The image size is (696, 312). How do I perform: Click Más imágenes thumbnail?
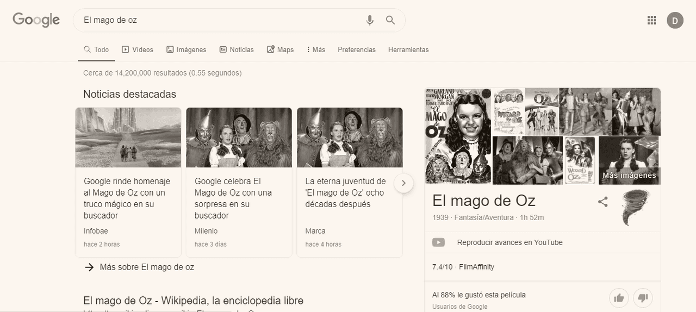[x=629, y=160]
